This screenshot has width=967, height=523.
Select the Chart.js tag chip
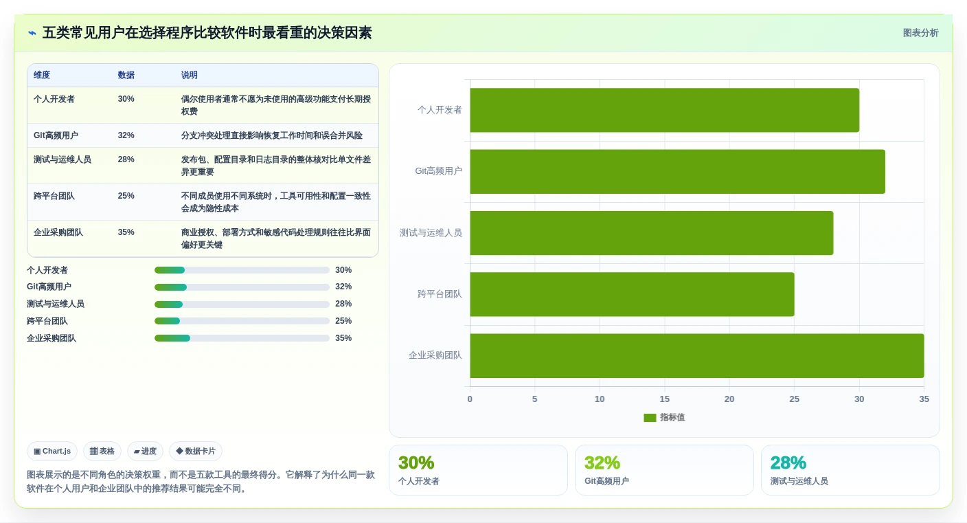click(52, 451)
